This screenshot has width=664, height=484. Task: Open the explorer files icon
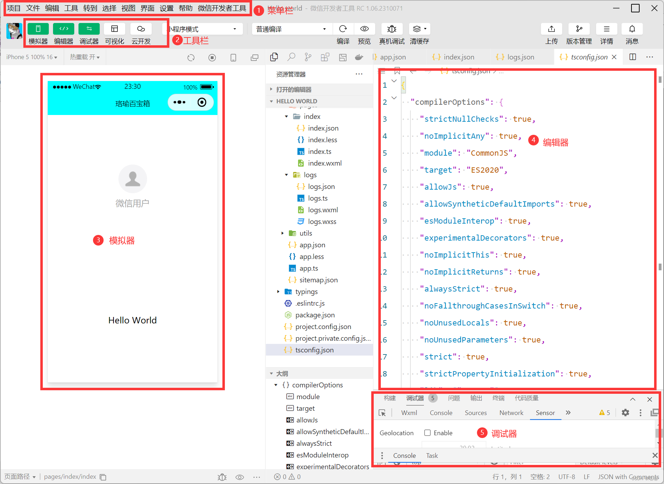point(274,57)
